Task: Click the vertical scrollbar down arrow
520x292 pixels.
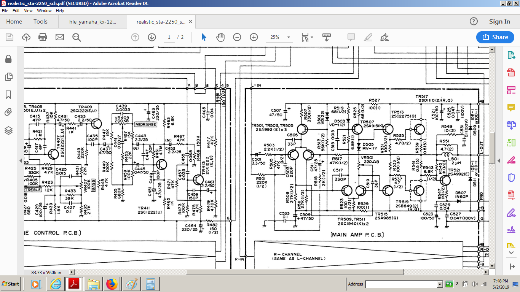Action: tap(492, 266)
